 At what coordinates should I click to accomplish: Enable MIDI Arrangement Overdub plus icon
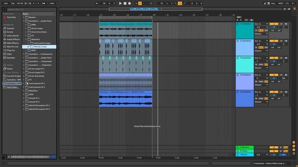coord(136,3)
